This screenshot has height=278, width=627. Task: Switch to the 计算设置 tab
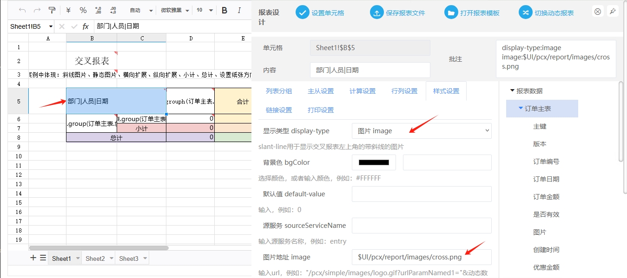click(x=363, y=91)
